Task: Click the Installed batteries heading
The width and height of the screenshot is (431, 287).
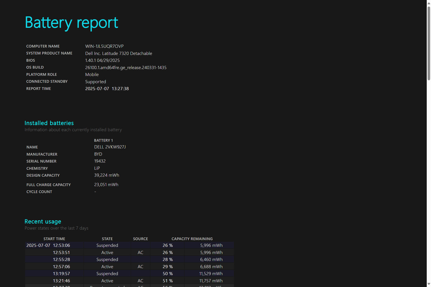Action: click(x=49, y=123)
